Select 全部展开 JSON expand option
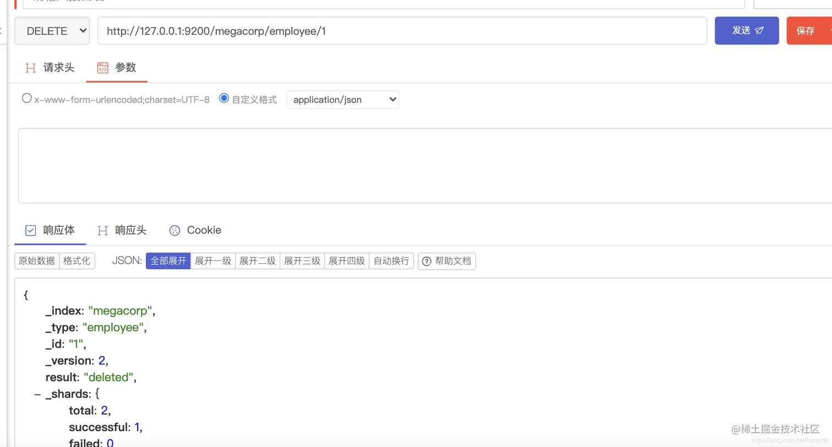 click(168, 261)
